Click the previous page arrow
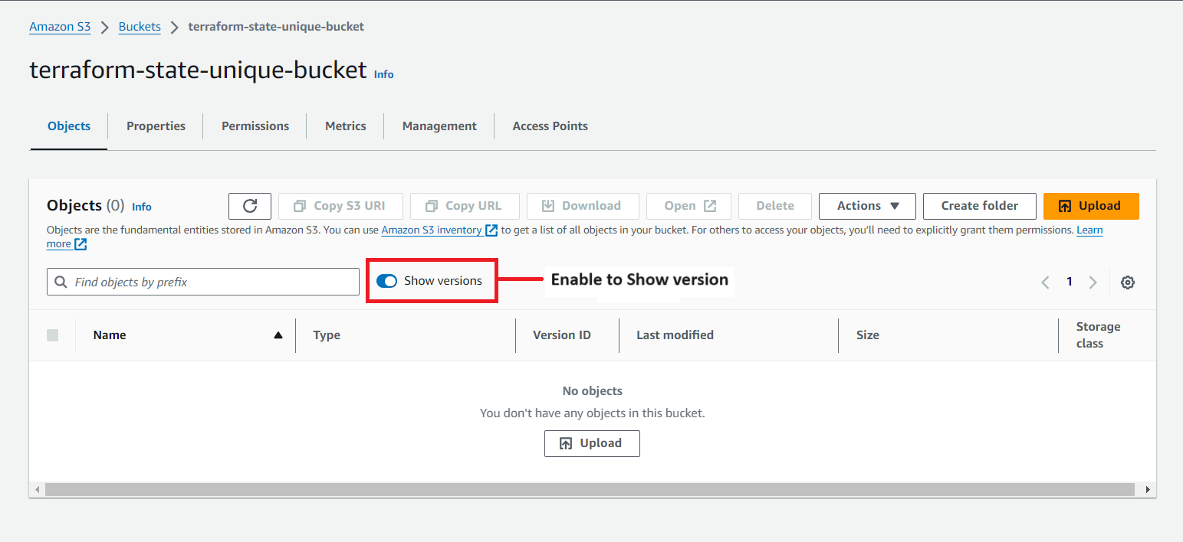Screen dimensions: 1183x542 click(1045, 282)
